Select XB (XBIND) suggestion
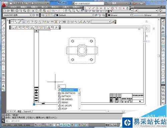 coord(68,99)
